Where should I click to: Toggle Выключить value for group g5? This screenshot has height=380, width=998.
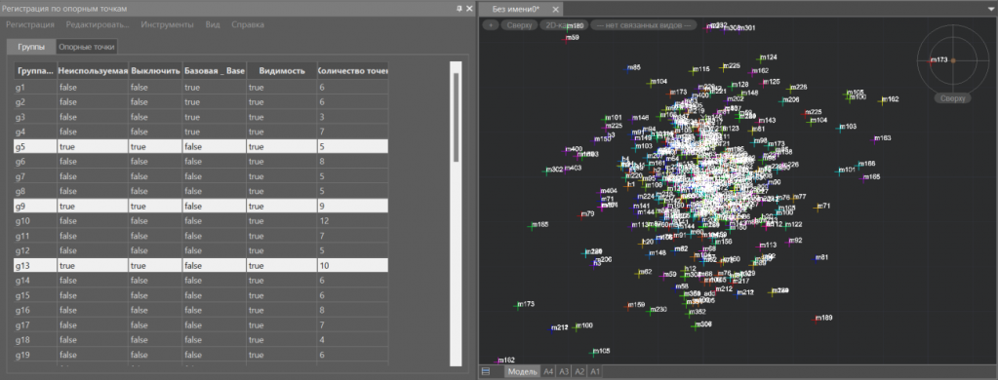[x=155, y=147]
